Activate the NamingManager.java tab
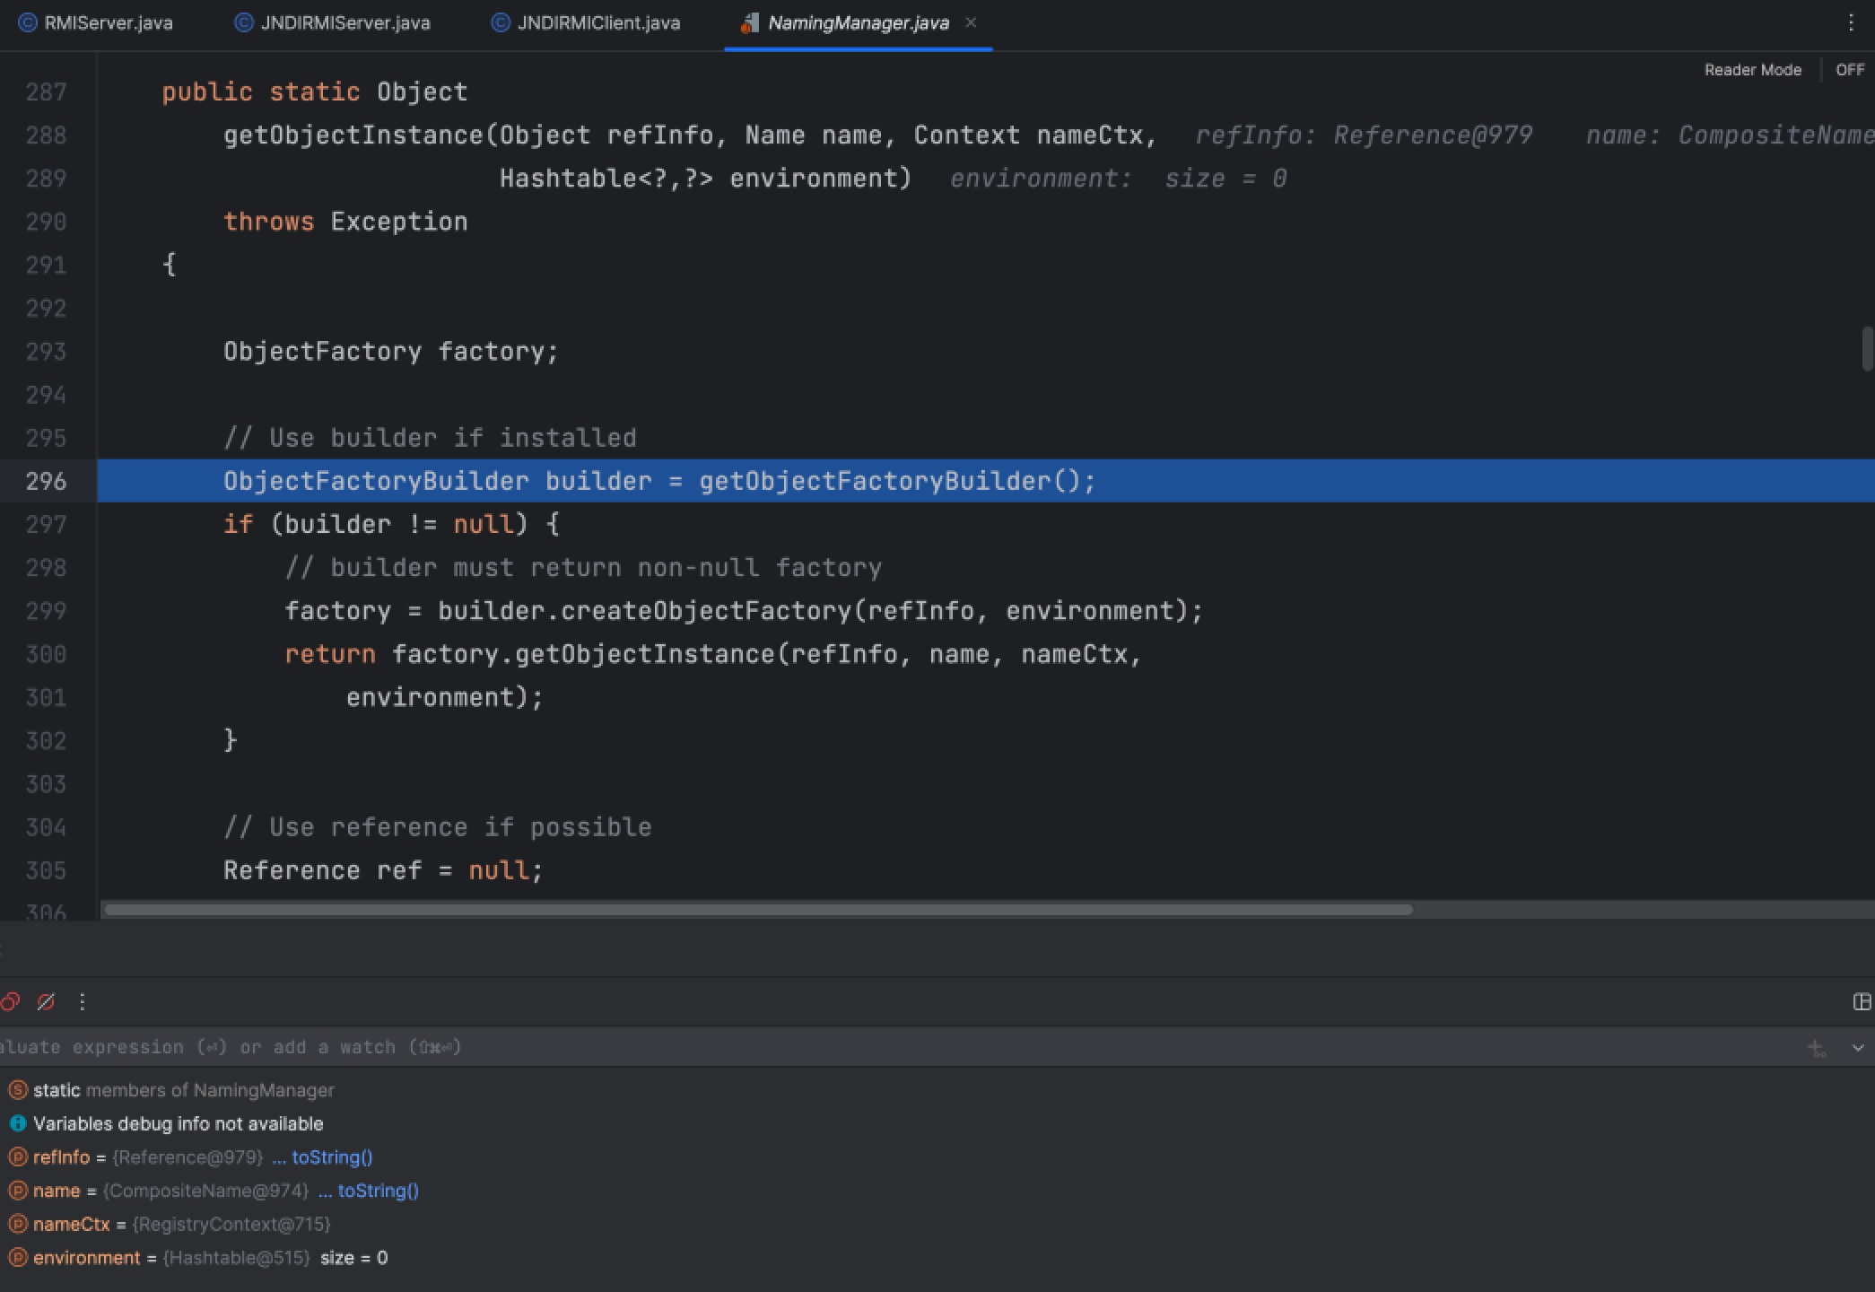This screenshot has width=1875, height=1292. (858, 23)
